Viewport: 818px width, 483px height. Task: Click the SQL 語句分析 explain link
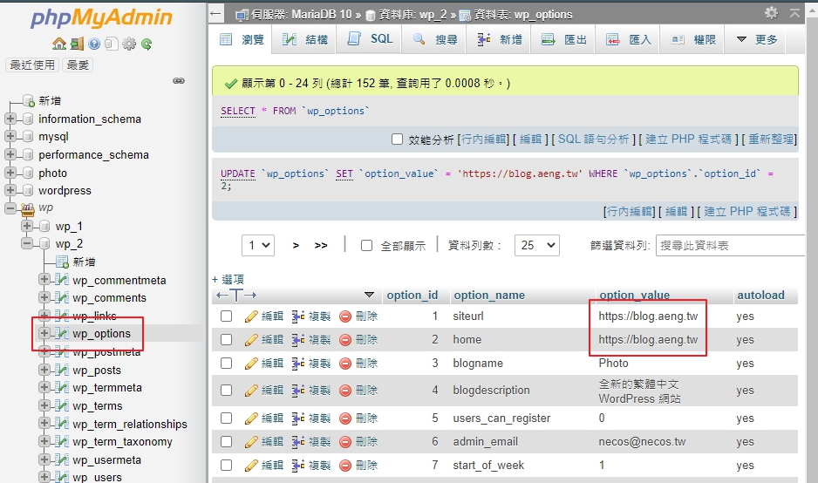(593, 139)
